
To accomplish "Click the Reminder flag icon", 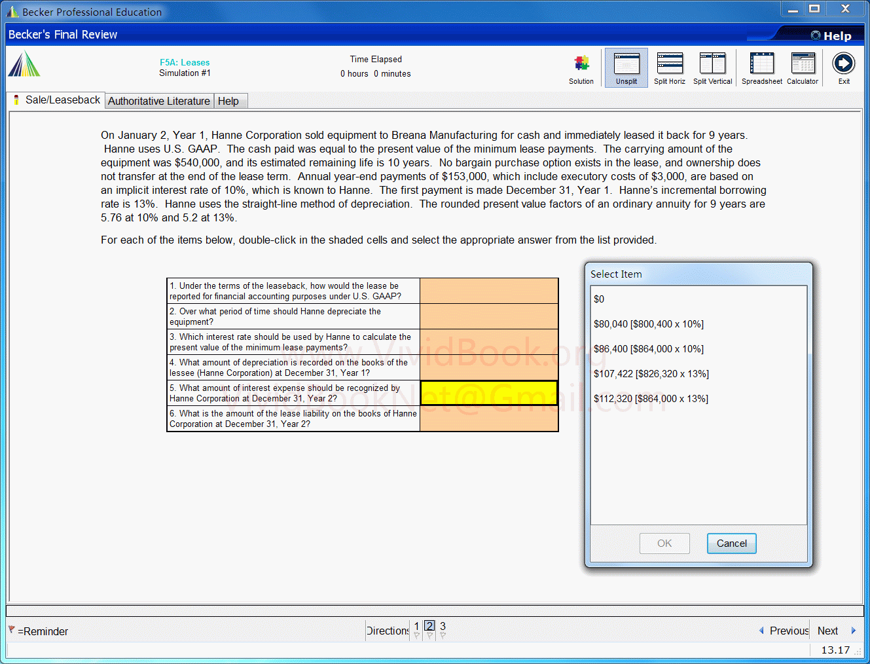I will [11, 629].
